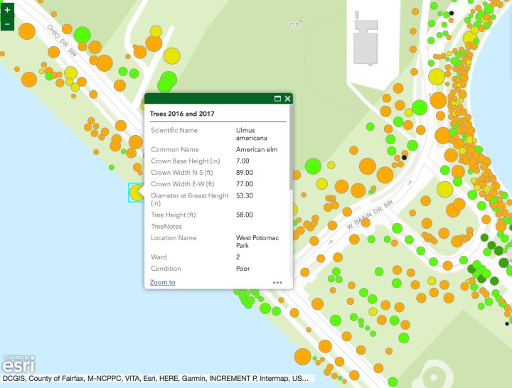Click the 11 ft elevation label on map
Image resolution: width=512 pixels, height=388 pixels.
pos(294,24)
